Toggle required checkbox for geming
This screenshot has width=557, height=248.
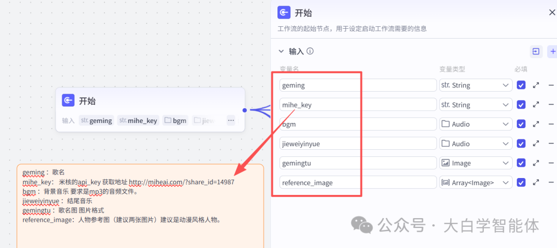[521, 85]
